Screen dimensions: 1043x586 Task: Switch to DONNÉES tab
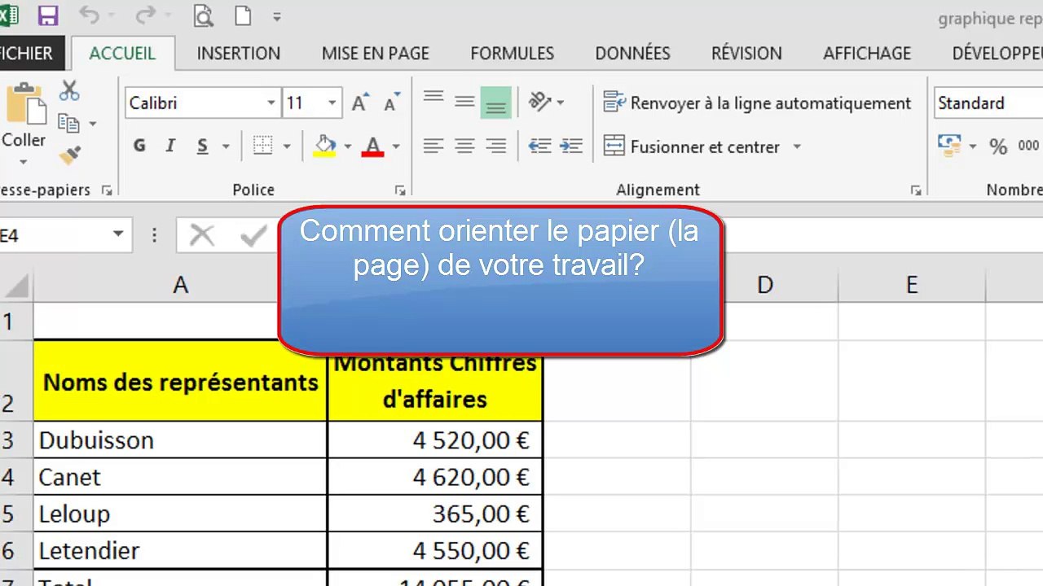632,54
